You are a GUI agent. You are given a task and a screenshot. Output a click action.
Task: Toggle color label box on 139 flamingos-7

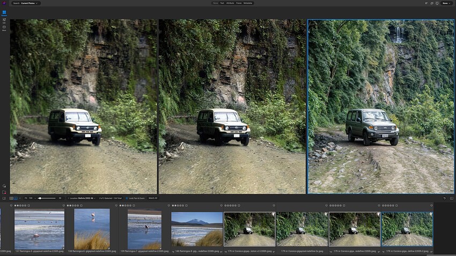(x=134, y=206)
